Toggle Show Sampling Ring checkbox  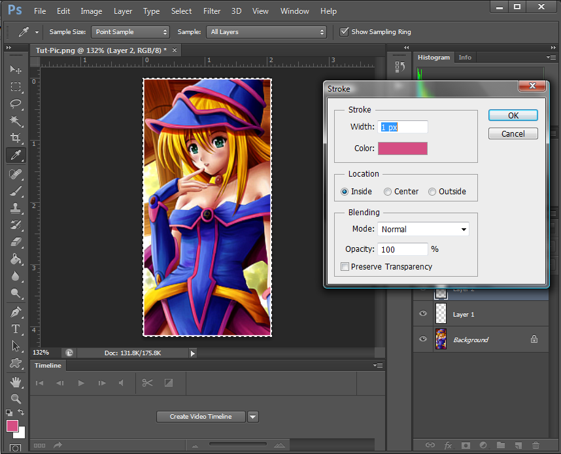point(344,31)
